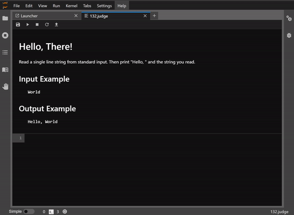Screen dimensions: 294x215
Task: Open the Settings menu
Action: pyautogui.click(x=104, y=6)
